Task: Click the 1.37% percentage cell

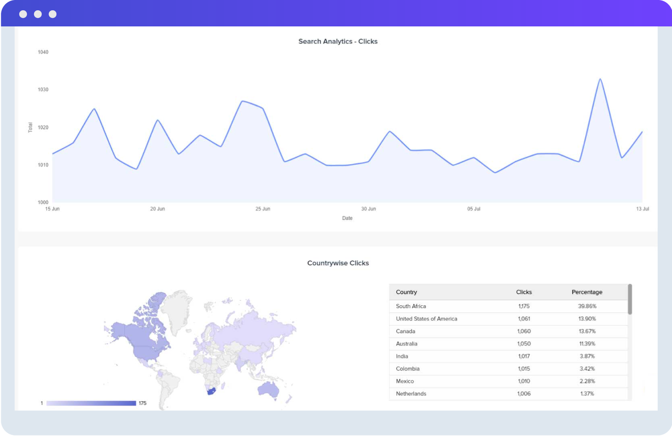Action: coord(587,394)
